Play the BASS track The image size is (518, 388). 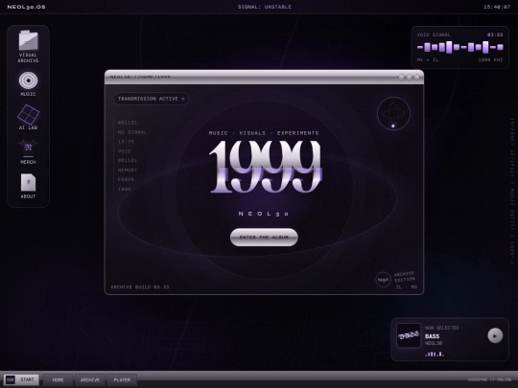coord(495,336)
